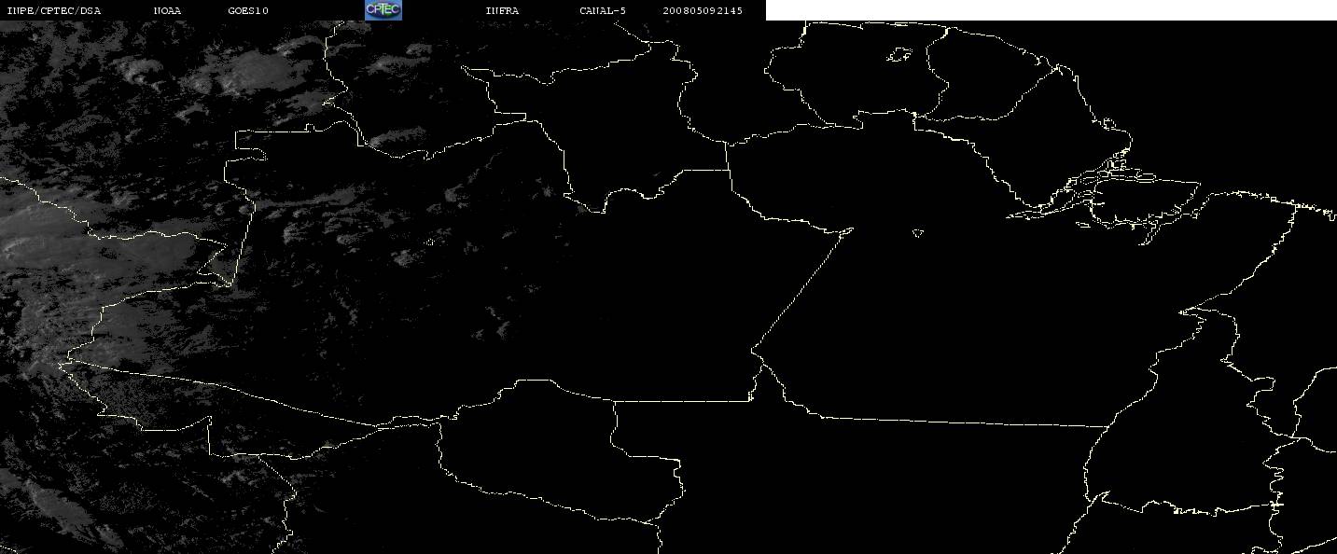1337x554 pixels.
Task: Click the NOAA label in the header
Action: [168, 11]
